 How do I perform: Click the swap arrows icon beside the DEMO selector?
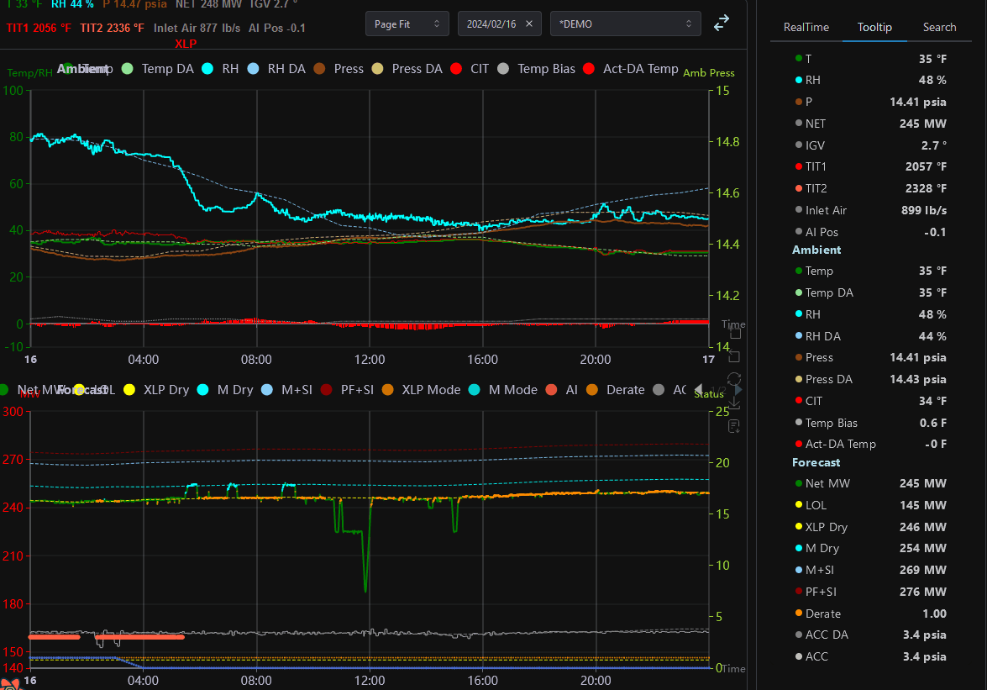click(722, 24)
